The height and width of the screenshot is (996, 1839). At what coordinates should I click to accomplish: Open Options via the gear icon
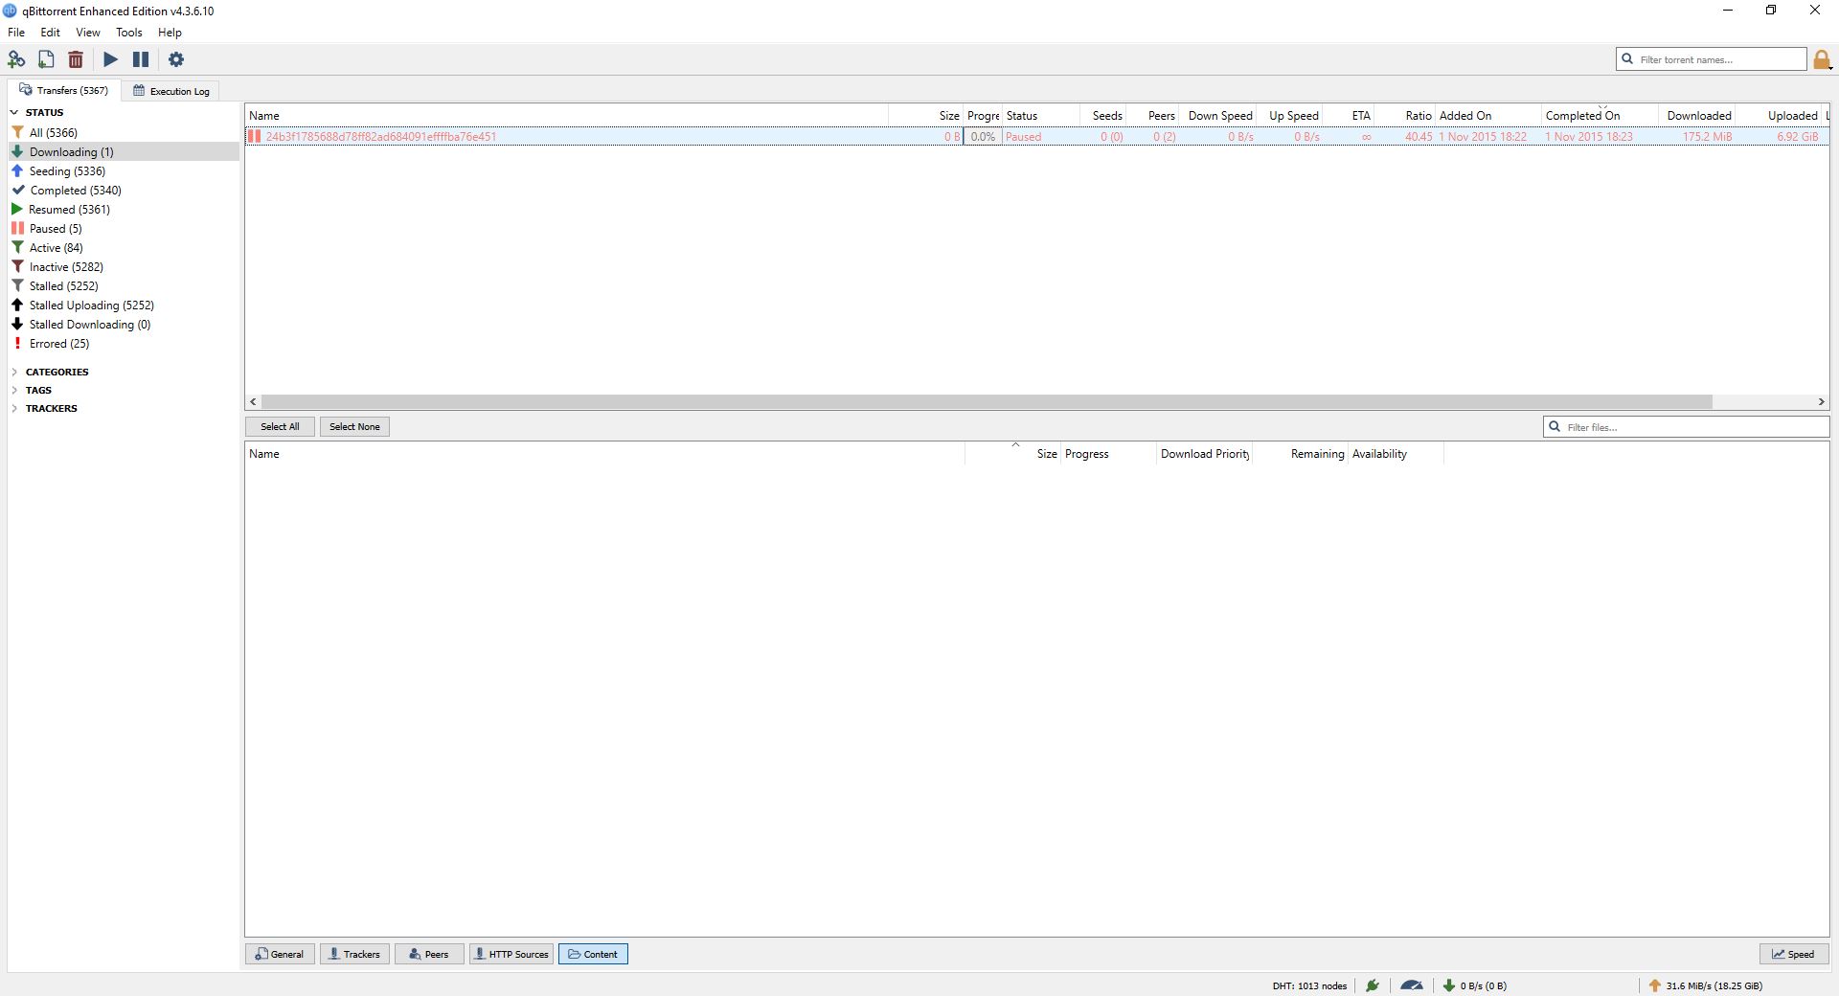[x=176, y=59]
